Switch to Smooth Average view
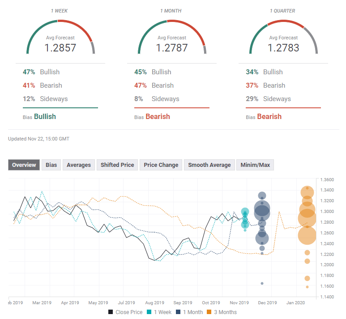The image size is (346, 319). (209, 165)
